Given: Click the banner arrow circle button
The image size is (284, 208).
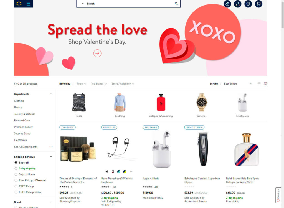Looking at the screenshot, I should pos(97,53).
